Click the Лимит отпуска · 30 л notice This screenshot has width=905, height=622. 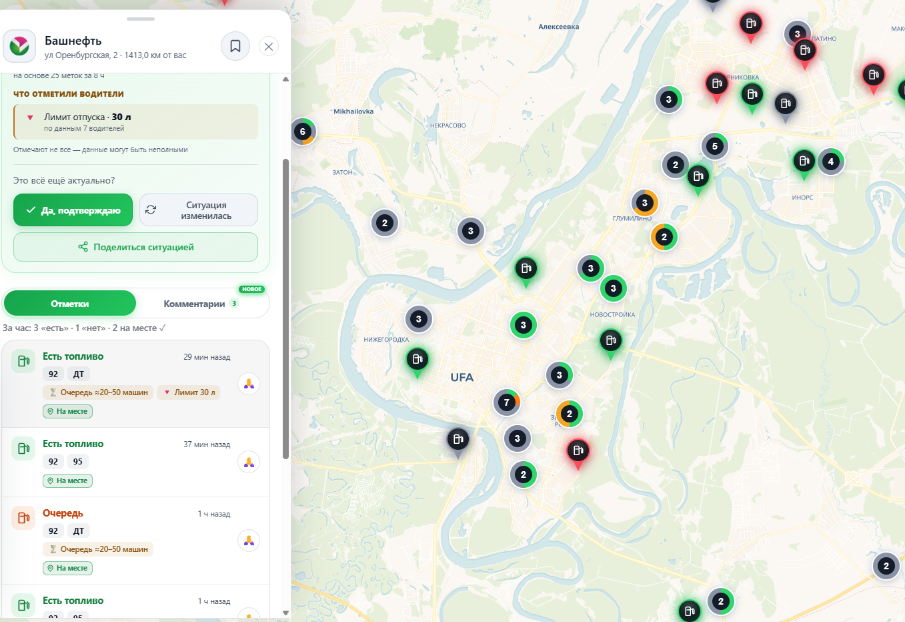click(135, 122)
